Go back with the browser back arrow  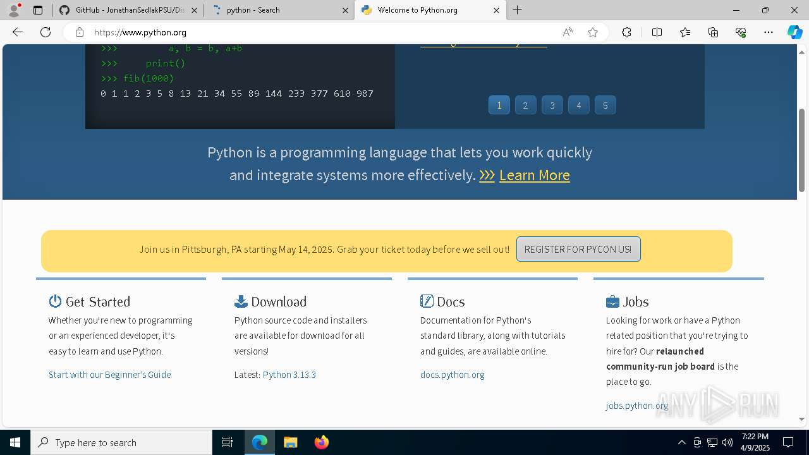click(18, 32)
